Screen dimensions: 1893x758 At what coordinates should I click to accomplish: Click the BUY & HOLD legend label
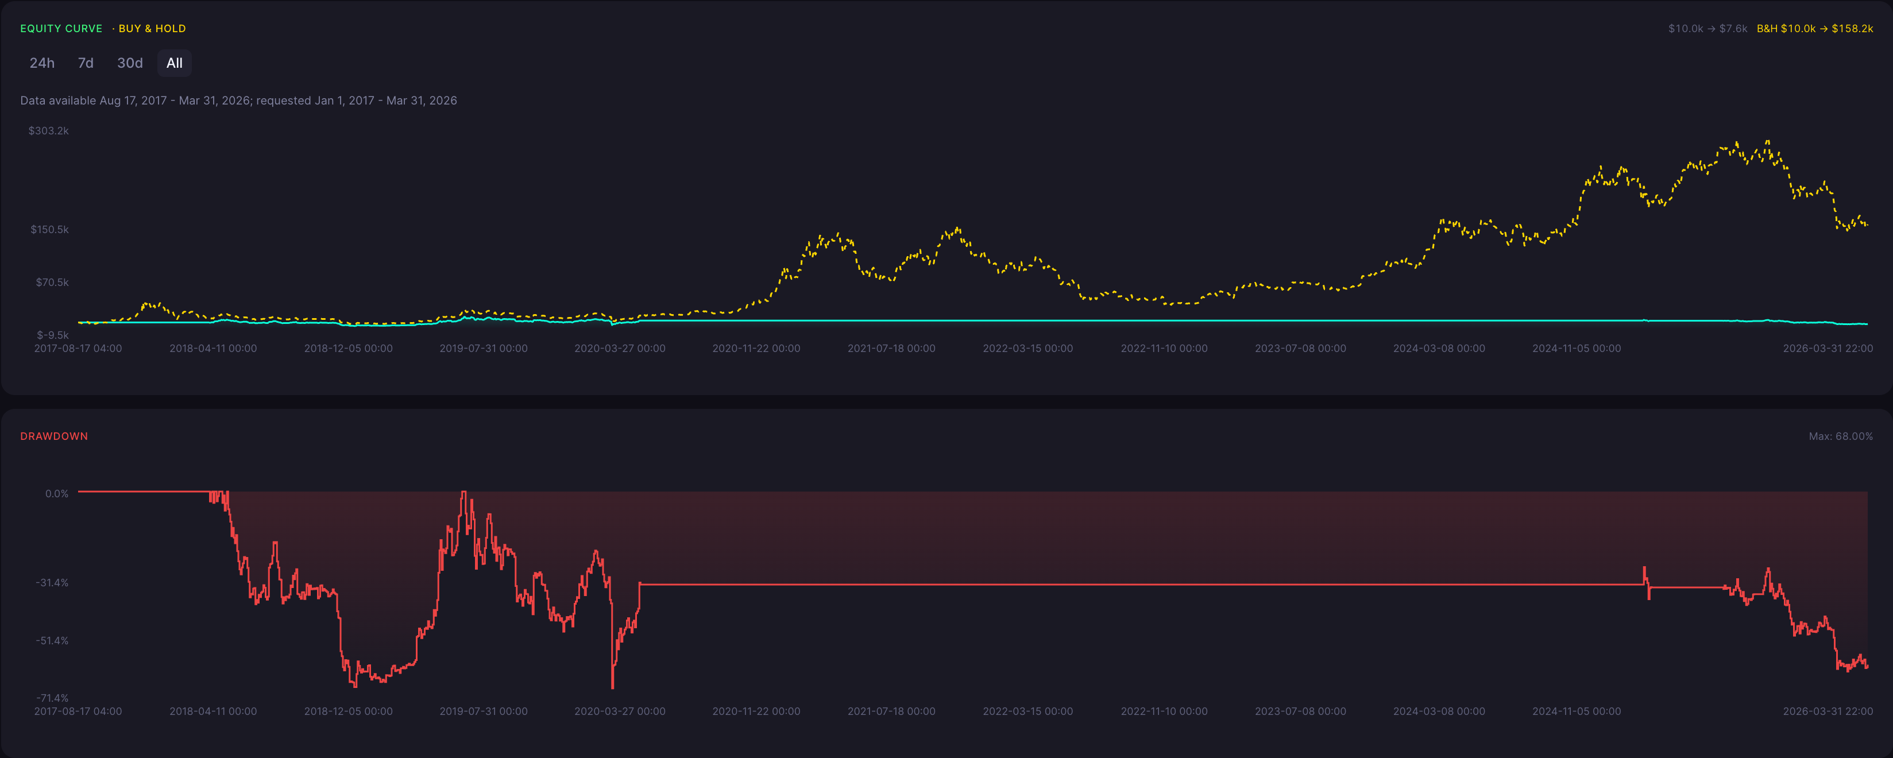tap(152, 29)
